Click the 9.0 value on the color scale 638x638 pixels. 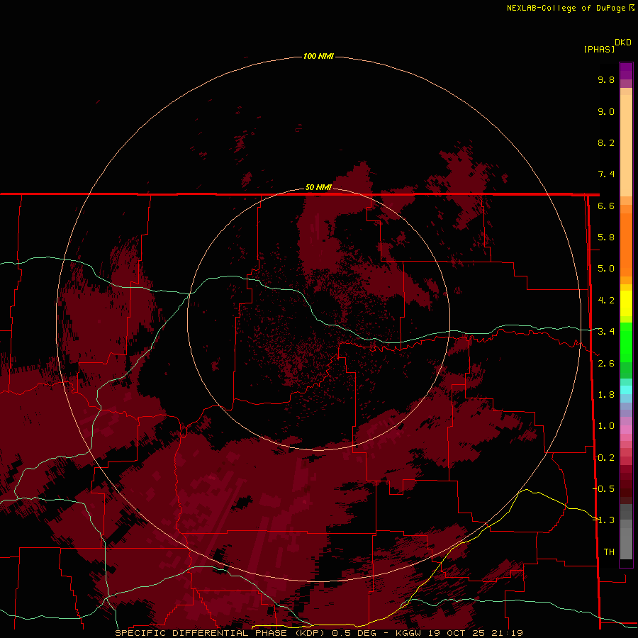(x=606, y=111)
